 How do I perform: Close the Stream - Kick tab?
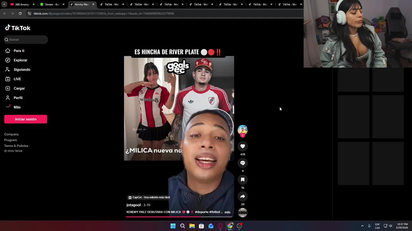pos(63,4)
